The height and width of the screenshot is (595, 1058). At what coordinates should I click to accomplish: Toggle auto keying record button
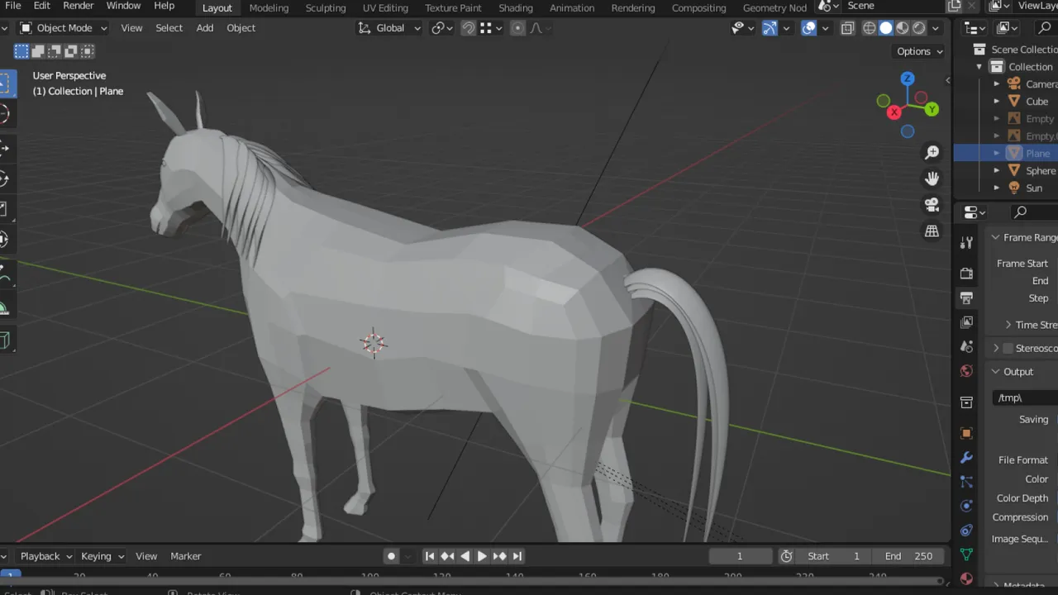tap(392, 556)
